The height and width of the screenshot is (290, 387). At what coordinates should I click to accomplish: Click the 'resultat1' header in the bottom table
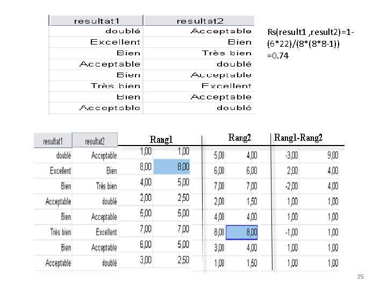tap(53, 141)
